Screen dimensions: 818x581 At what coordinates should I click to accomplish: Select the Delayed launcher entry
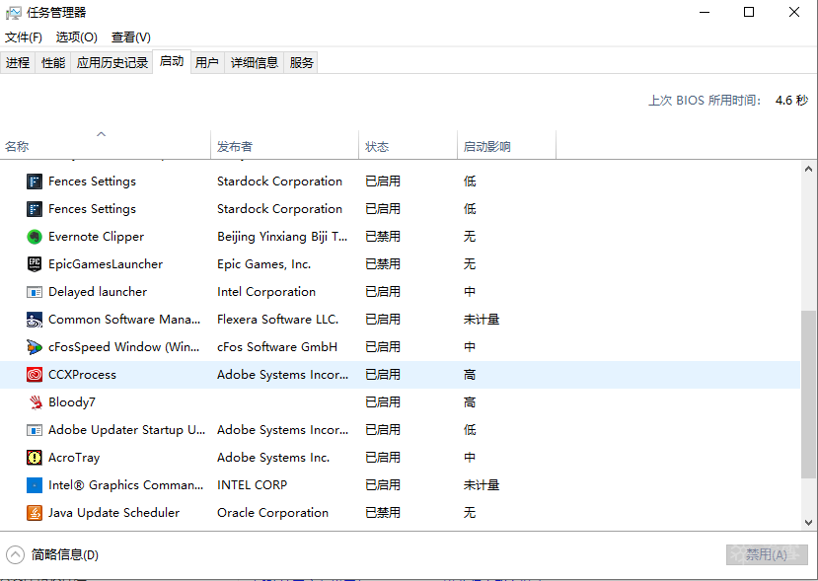click(98, 292)
